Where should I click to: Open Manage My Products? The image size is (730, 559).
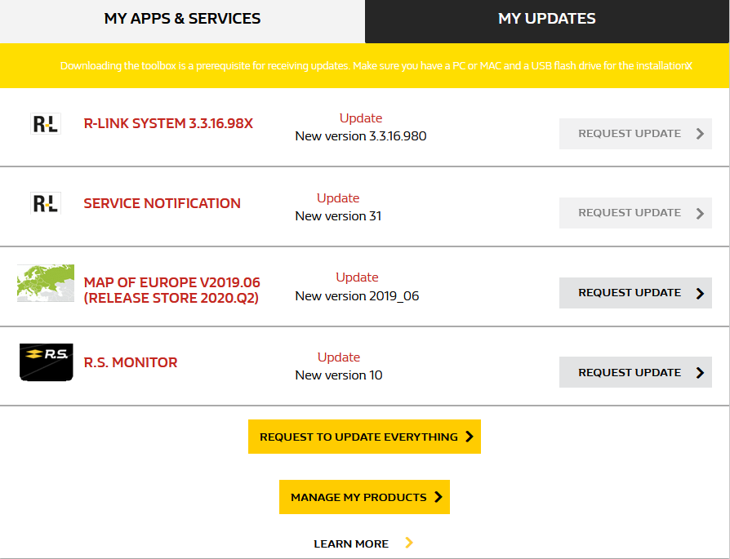pyautogui.click(x=364, y=497)
